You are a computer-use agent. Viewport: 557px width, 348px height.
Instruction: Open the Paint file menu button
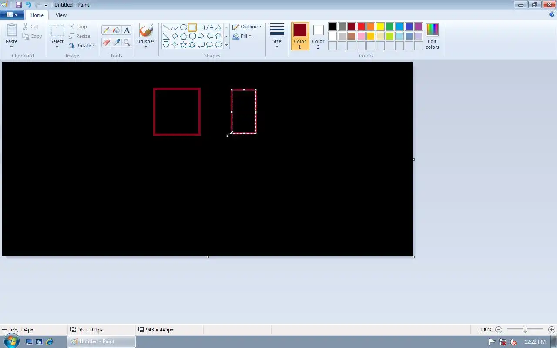point(12,15)
